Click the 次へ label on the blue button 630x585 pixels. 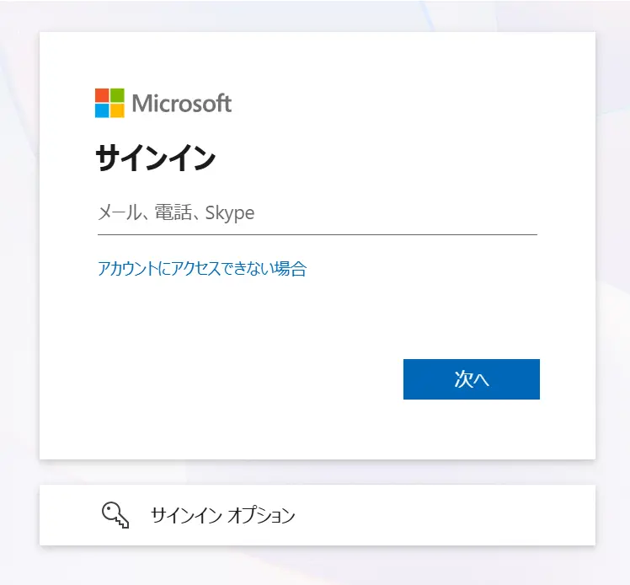[x=472, y=379]
